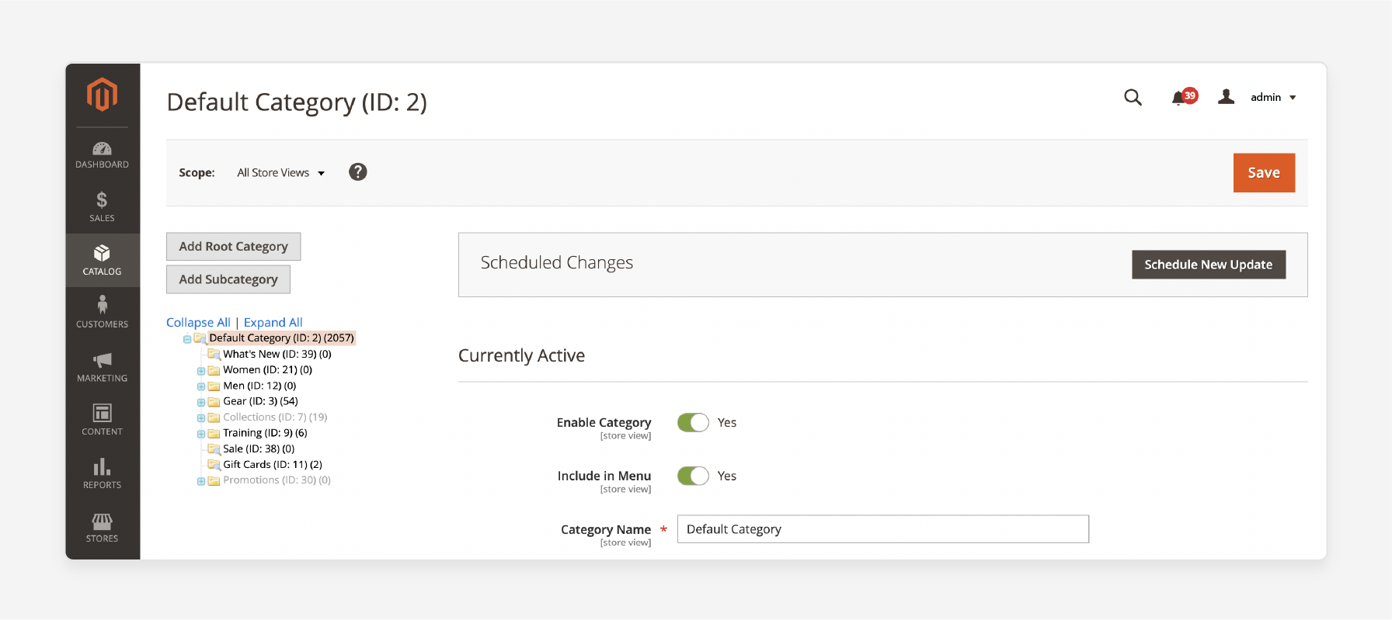Select Women (ID: 21) category

click(267, 370)
